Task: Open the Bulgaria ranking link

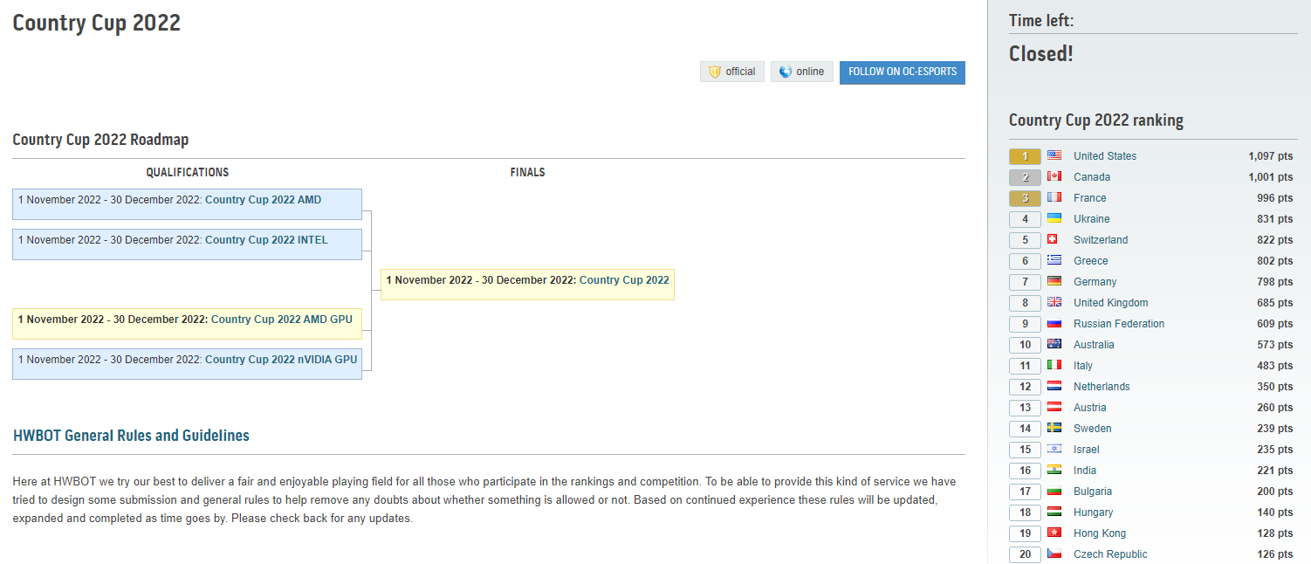Action: (x=1093, y=492)
